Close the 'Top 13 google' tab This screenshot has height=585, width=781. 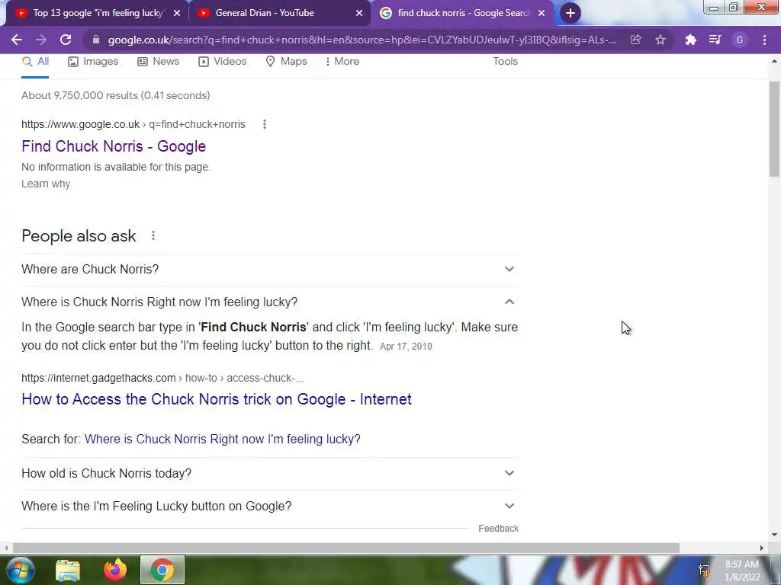177,14
